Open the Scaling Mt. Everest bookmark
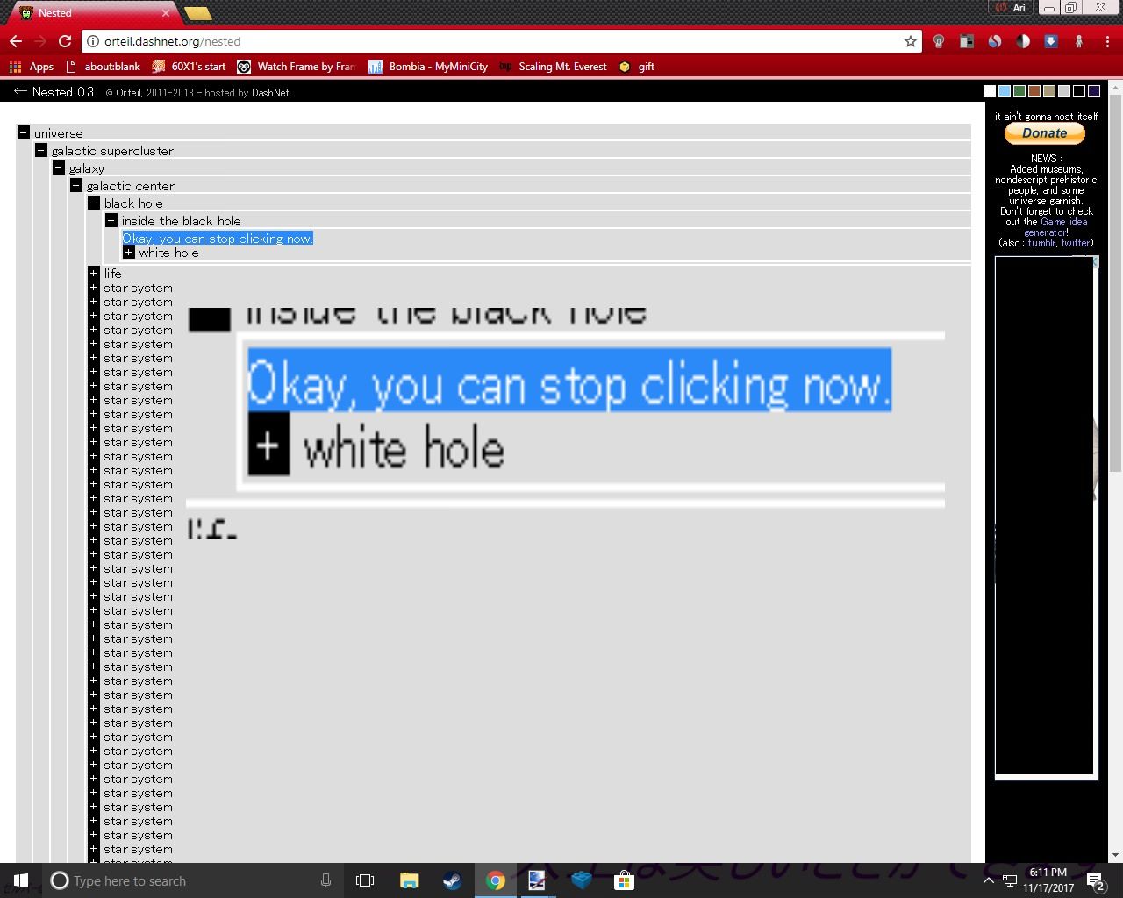 tap(561, 67)
